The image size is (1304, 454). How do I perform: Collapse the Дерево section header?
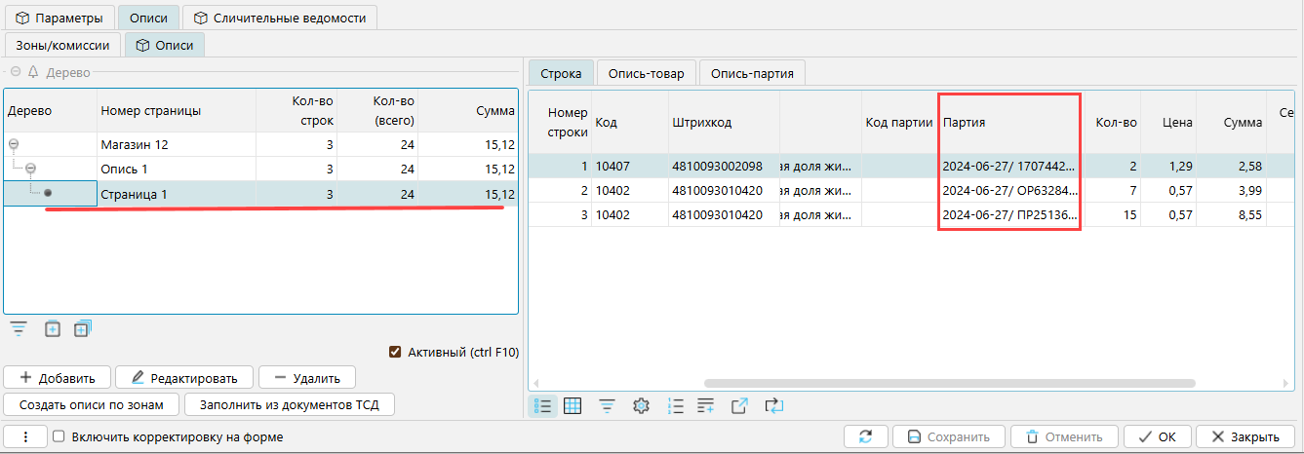(16, 72)
